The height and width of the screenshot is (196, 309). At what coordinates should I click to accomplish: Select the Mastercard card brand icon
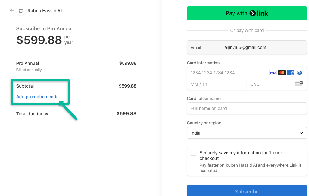pos(282,73)
